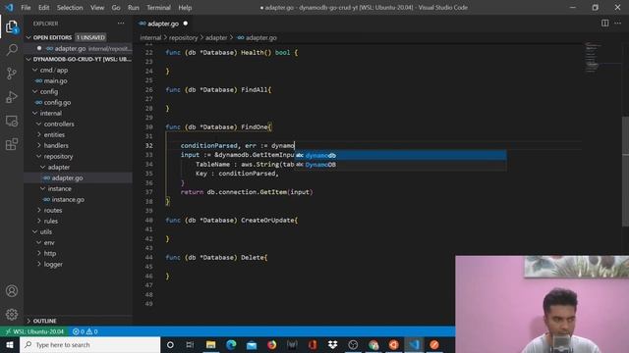Open the Selection menu
This screenshot has height=353, width=629.
70,8
